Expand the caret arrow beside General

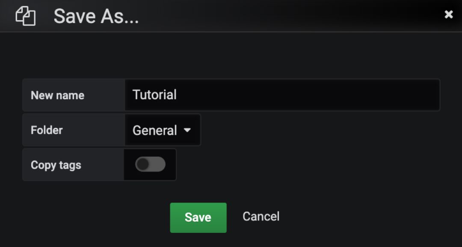(187, 130)
